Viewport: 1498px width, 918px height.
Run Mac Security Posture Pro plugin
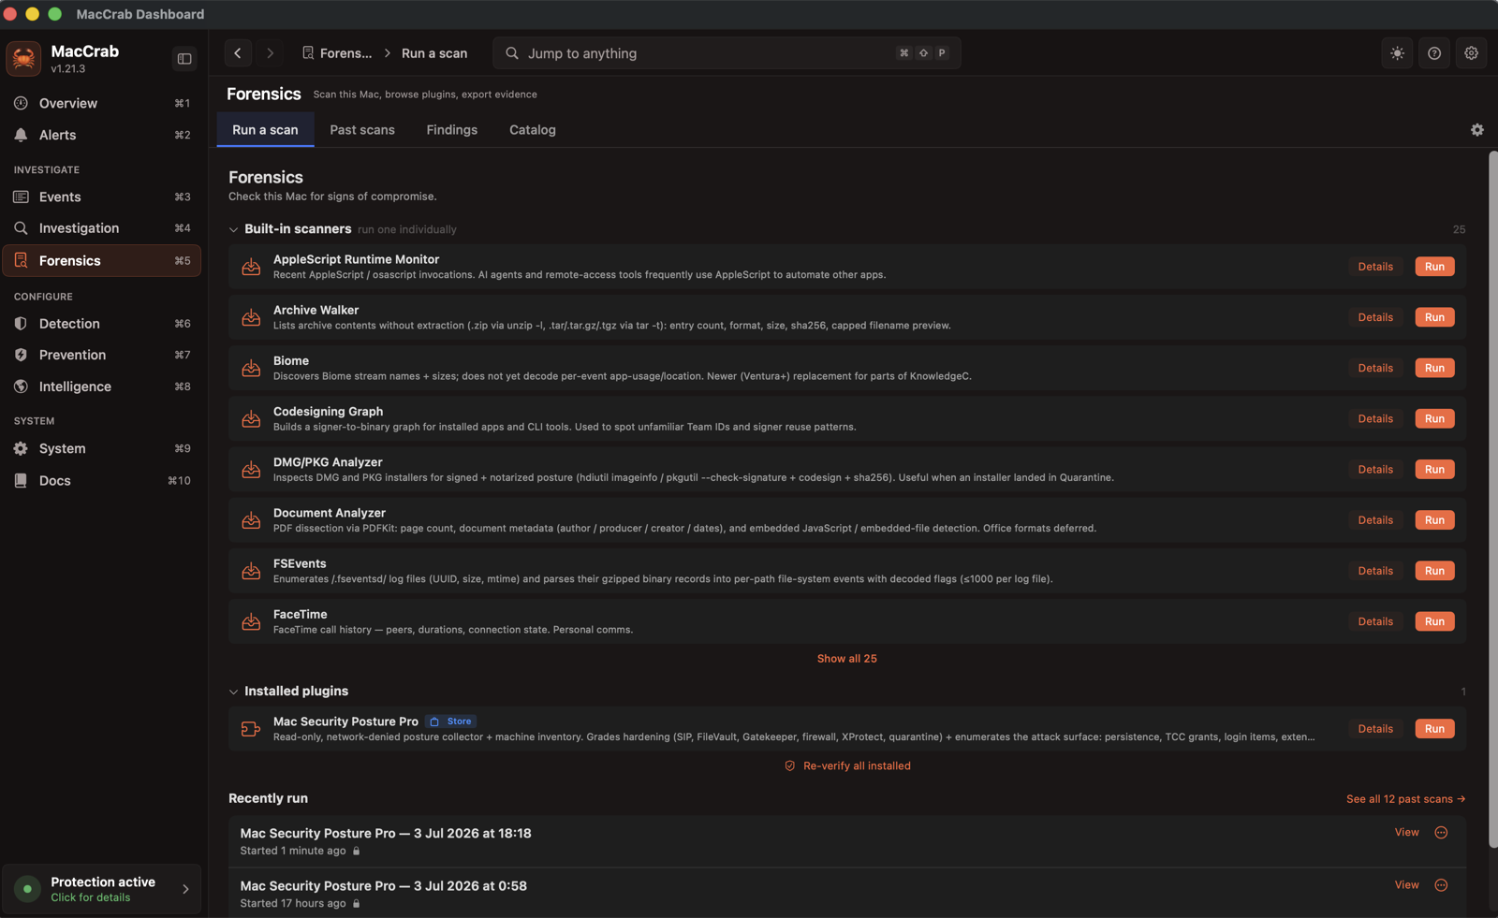coord(1434,729)
